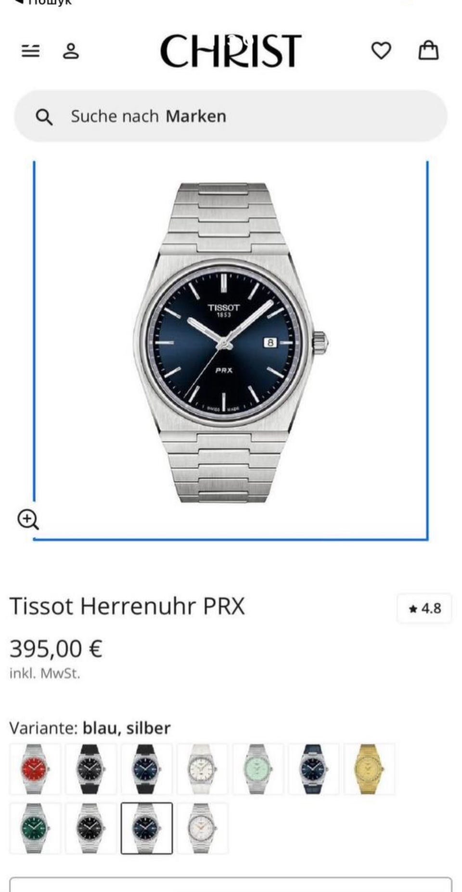Select the green dial steel variant
The height and width of the screenshot is (892, 462).
point(35,828)
